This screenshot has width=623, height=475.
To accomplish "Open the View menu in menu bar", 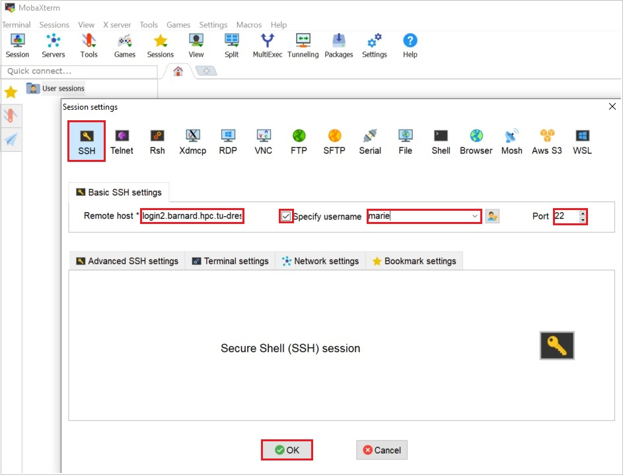I will coord(87,24).
